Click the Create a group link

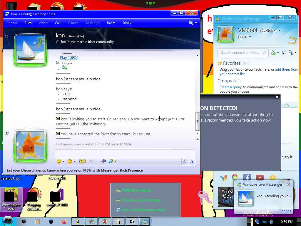pyautogui.click(x=231, y=87)
